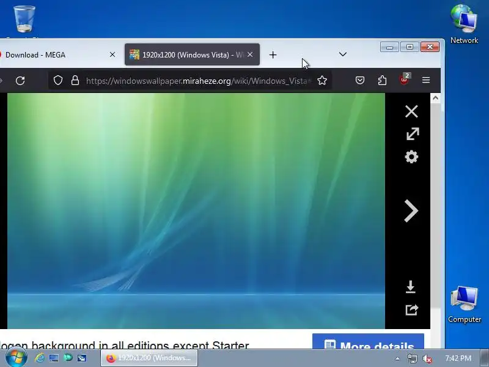The image size is (489, 367).
Task: Click the More details button
Action: (368, 341)
